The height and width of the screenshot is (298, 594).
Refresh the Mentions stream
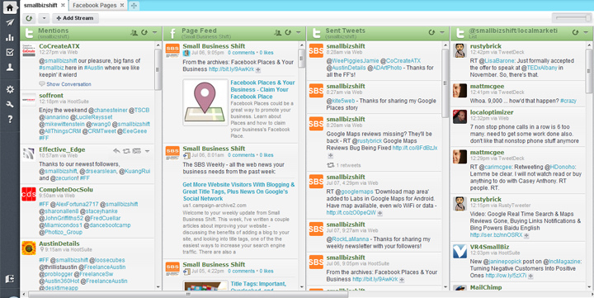pos(144,32)
